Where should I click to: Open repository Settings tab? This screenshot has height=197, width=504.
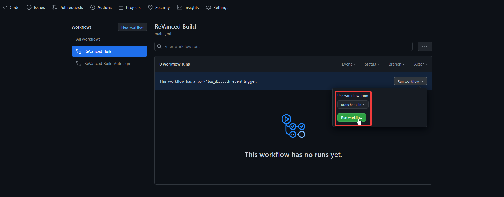click(217, 7)
